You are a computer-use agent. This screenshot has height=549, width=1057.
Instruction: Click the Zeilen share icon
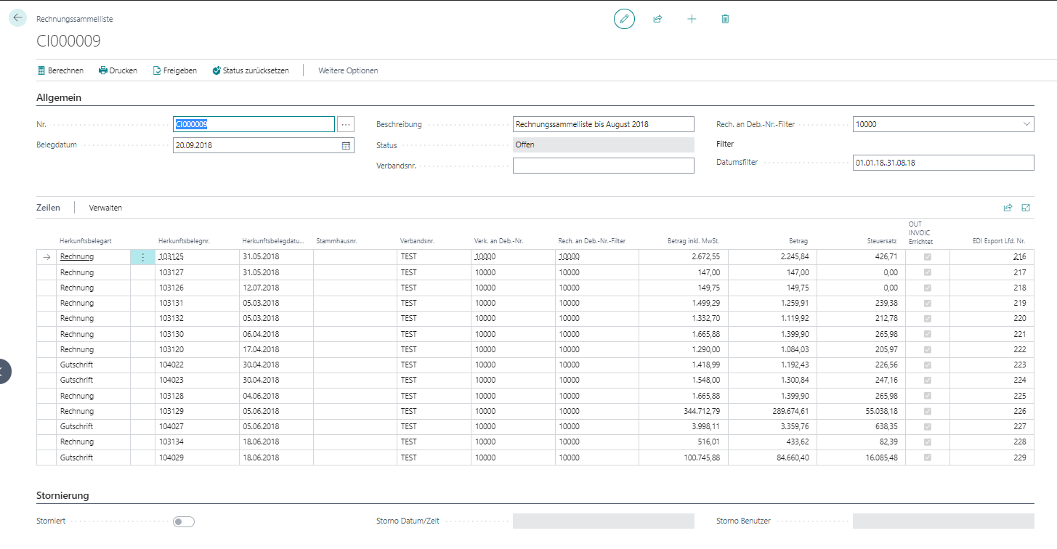(1008, 208)
